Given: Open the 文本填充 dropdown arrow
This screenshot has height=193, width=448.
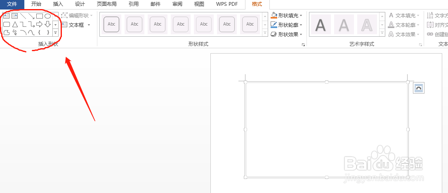Looking at the screenshot, I should point(419,16).
